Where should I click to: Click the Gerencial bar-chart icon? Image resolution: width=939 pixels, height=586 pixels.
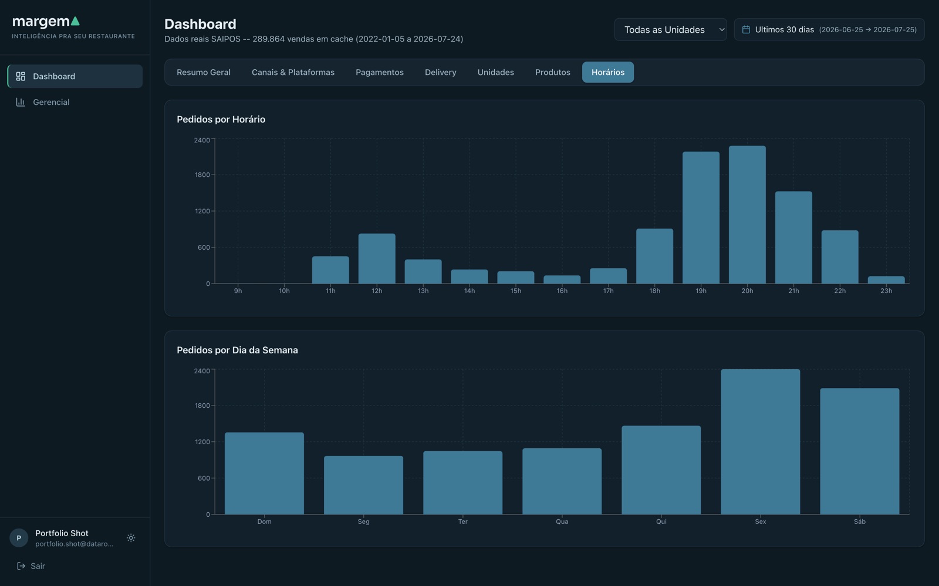tap(21, 102)
